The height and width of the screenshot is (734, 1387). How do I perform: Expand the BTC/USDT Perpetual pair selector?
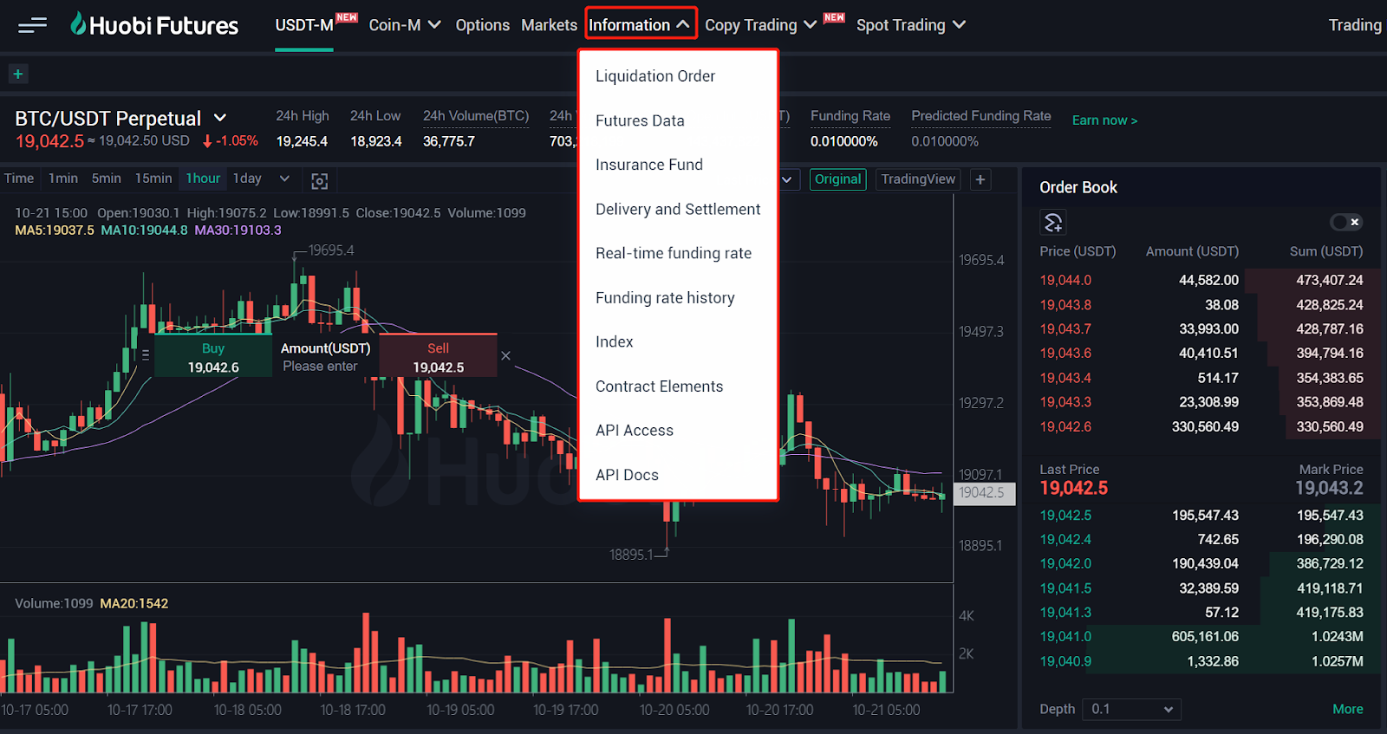point(220,118)
